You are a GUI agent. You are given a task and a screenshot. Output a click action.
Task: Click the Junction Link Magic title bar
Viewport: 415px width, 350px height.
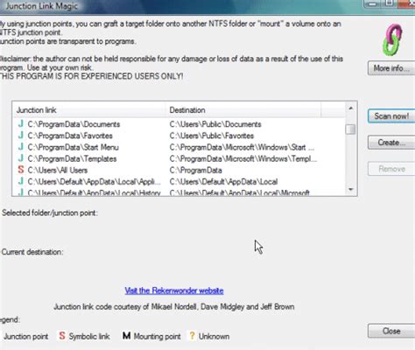click(x=181, y=6)
